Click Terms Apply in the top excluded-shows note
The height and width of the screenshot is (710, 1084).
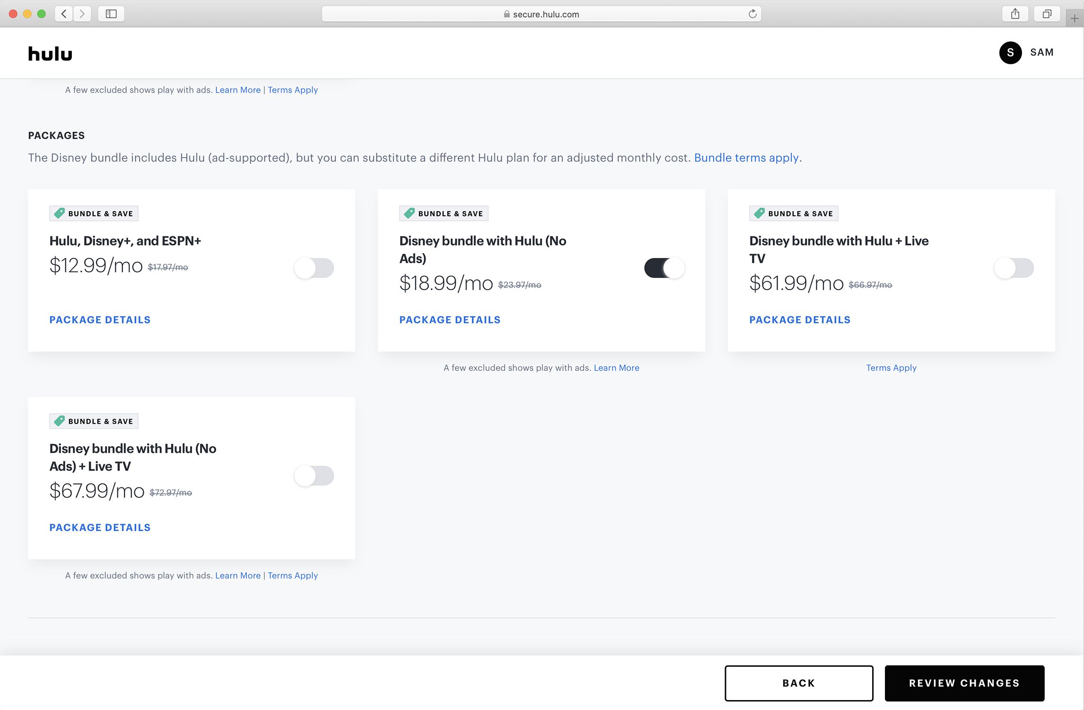(293, 90)
